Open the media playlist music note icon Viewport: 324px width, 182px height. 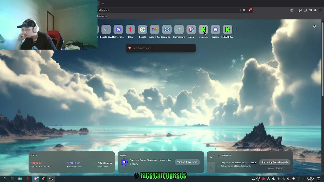click(x=300, y=10)
